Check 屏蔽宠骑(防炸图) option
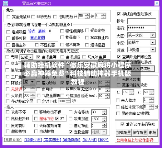This screenshot has height=148, width=162. point(118,113)
